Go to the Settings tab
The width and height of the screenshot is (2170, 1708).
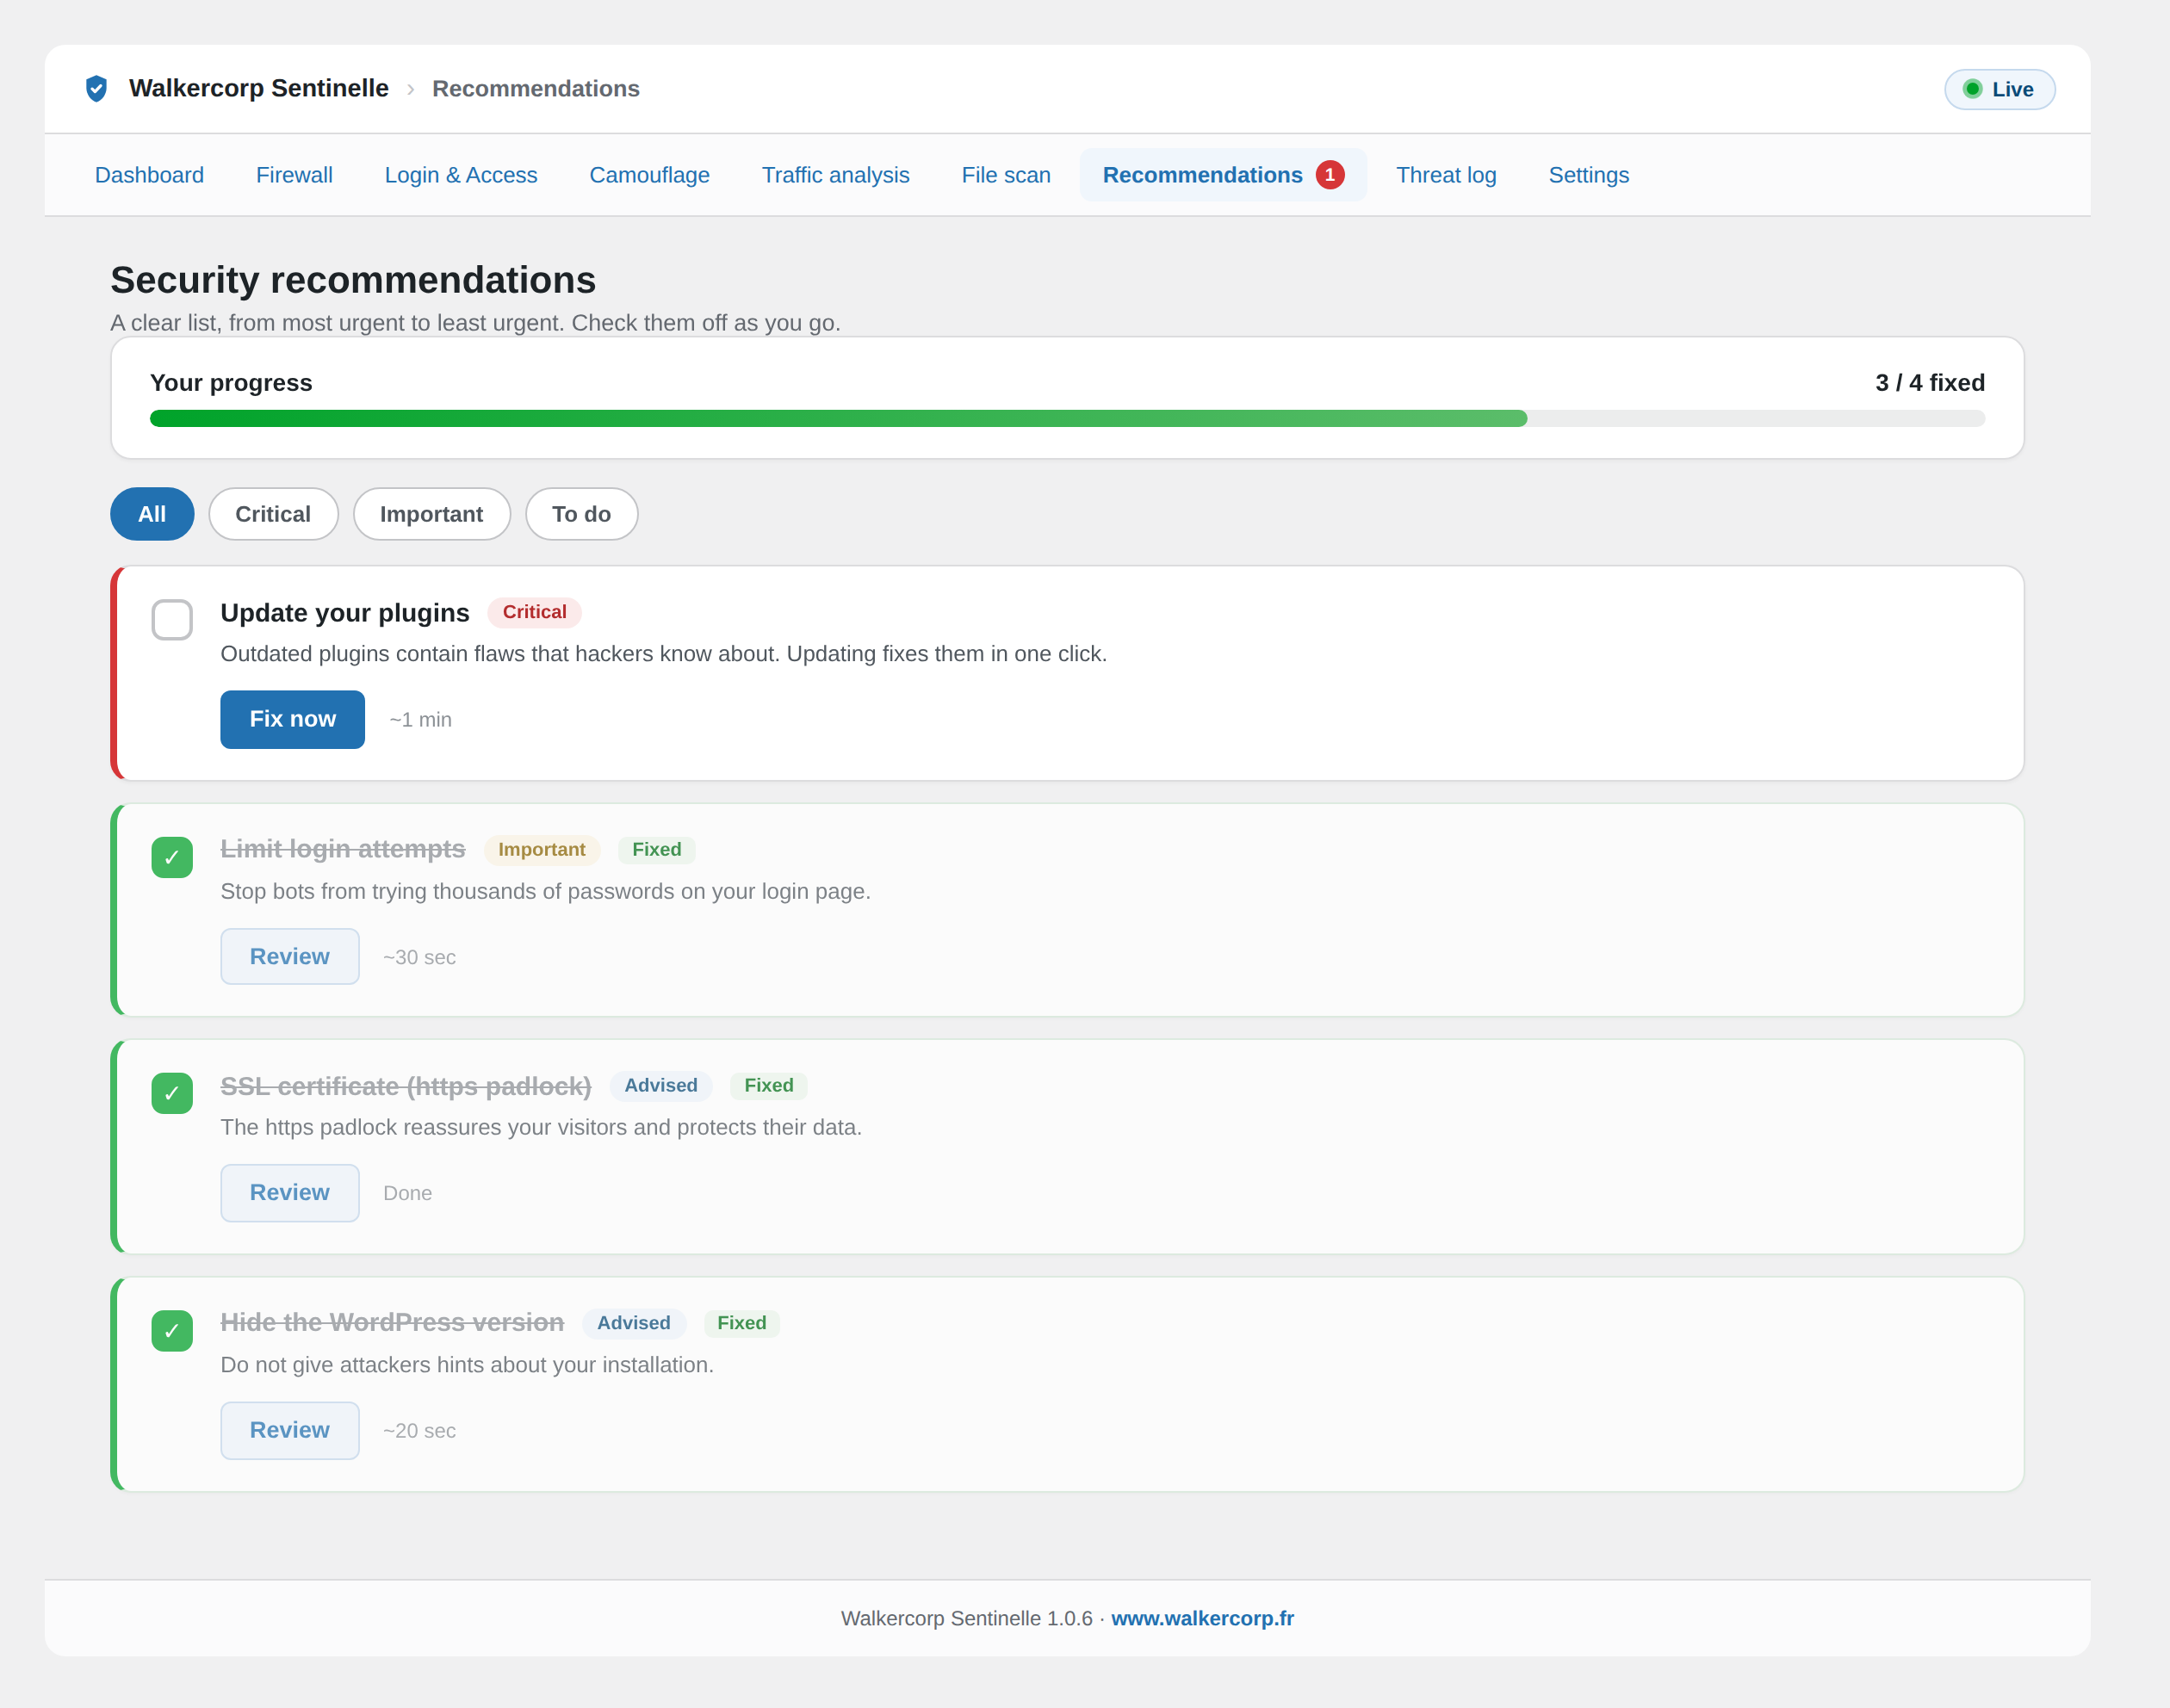pyautogui.click(x=1588, y=175)
